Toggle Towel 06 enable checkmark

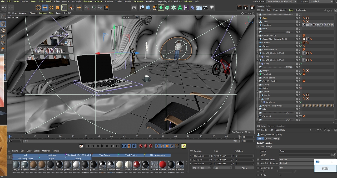(301, 74)
